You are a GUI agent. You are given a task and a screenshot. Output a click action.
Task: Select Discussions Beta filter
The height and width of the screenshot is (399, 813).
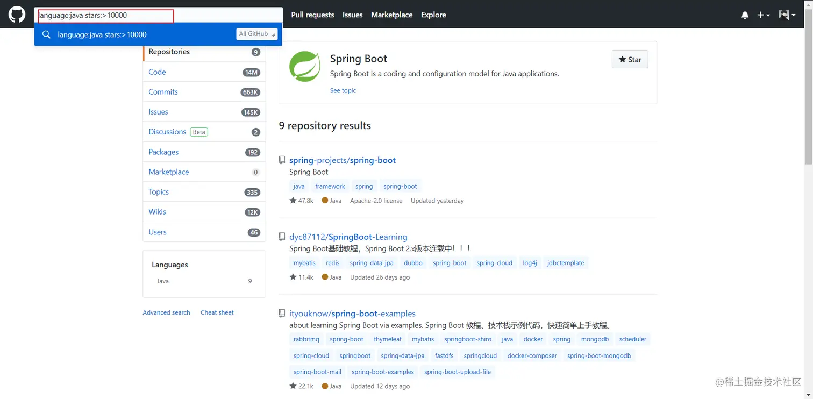click(204, 132)
